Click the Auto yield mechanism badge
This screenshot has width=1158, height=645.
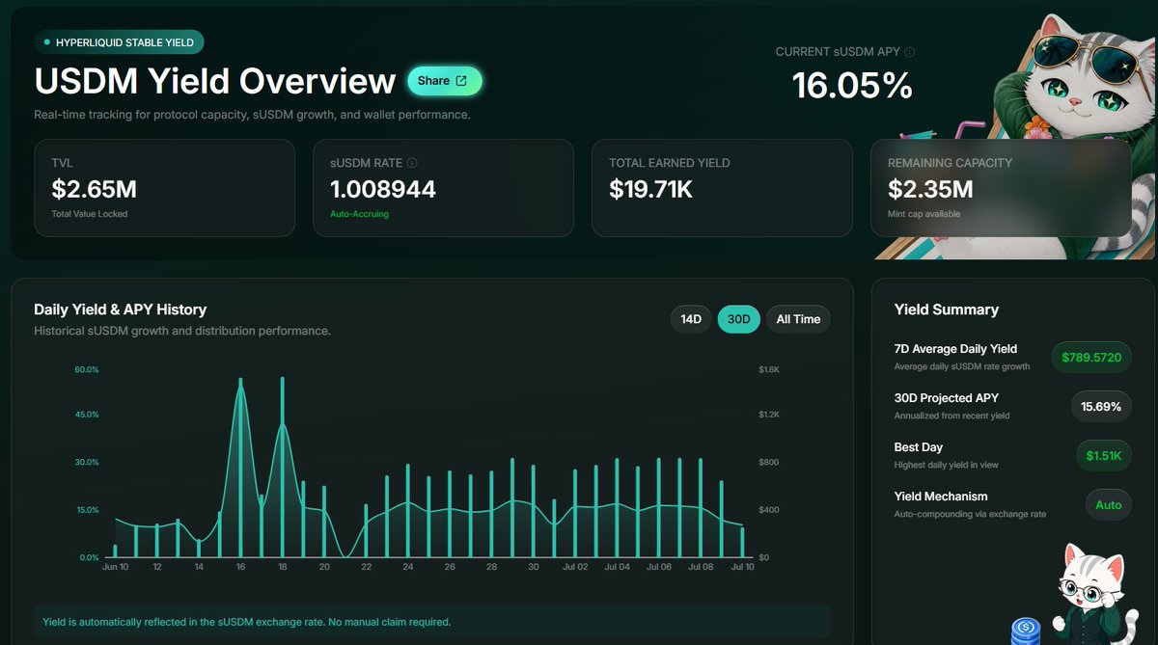(x=1109, y=504)
